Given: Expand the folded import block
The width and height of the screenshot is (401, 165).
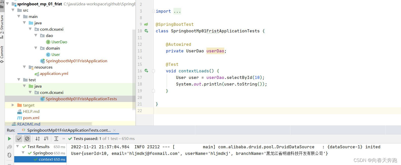Looking at the screenshot, I should [153, 11].
